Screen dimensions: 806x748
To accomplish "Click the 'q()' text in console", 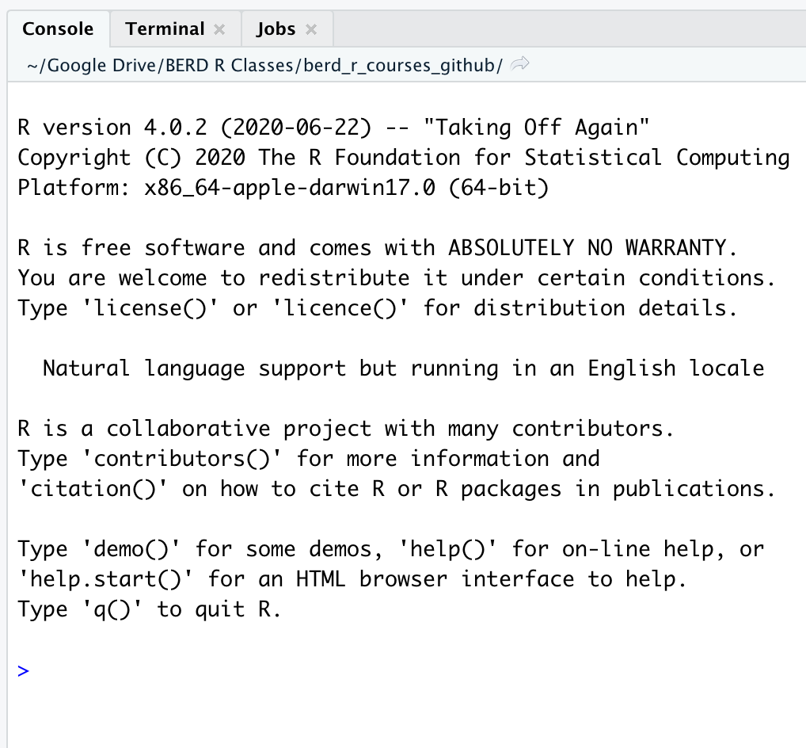I will [112, 609].
